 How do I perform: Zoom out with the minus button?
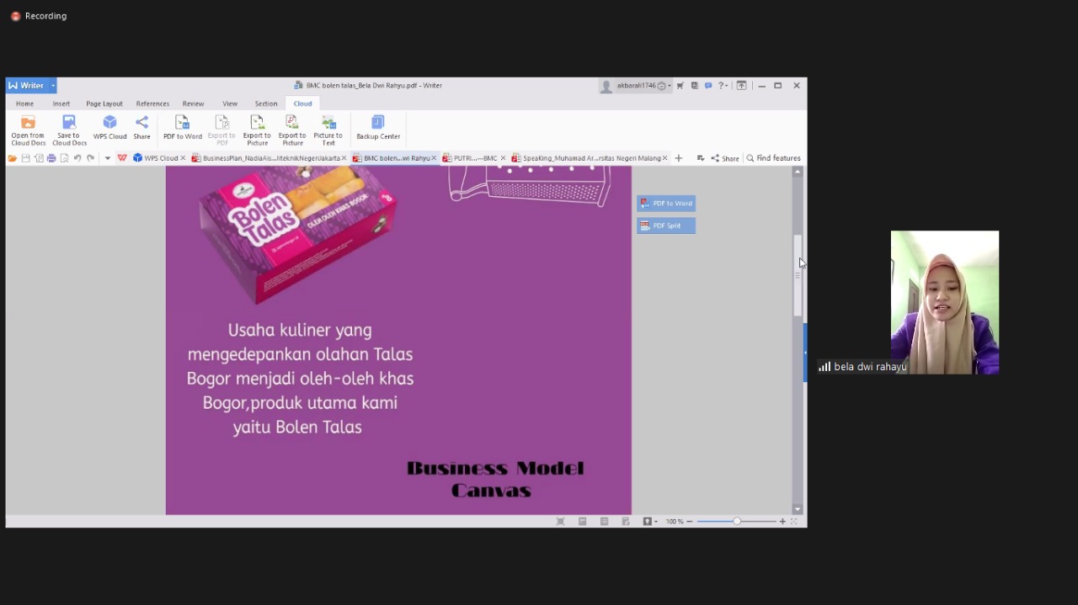[690, 522]
